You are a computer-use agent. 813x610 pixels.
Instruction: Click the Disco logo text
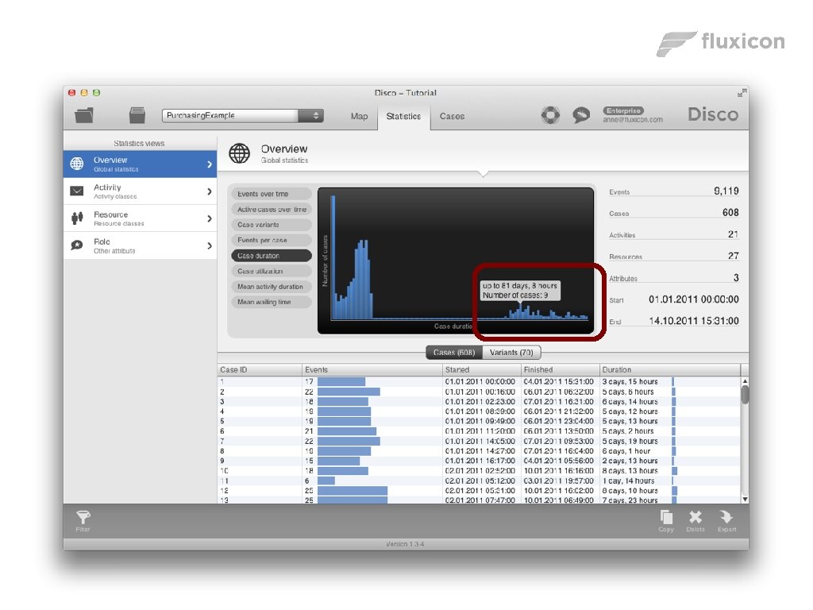[x=713, y=114]
